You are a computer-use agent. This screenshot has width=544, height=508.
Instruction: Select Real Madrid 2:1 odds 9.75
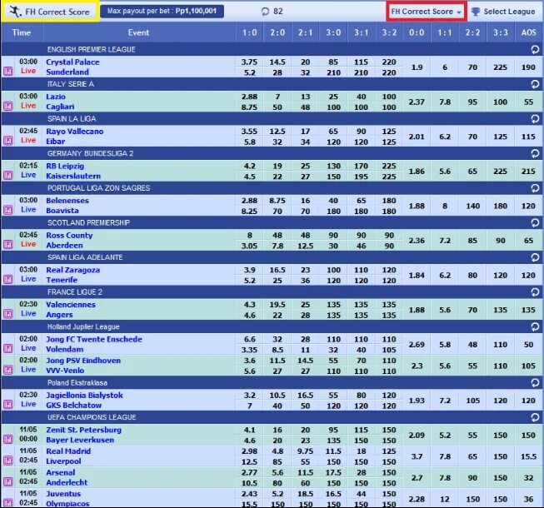click(x=305, y=451)
